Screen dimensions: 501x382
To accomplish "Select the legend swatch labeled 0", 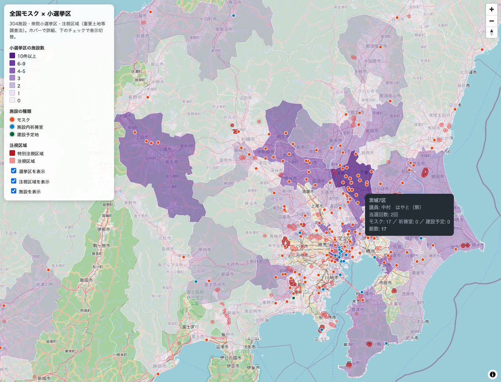I will coord(13,100).
